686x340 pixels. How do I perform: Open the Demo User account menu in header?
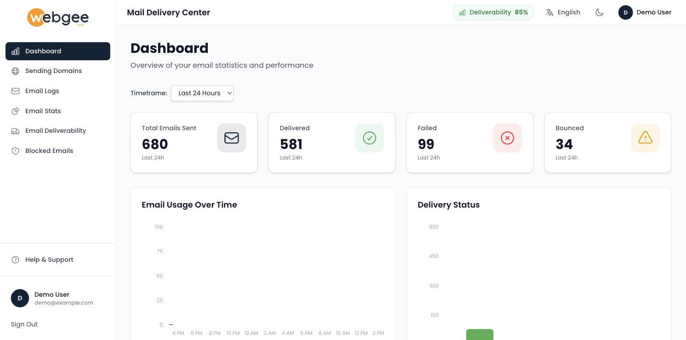[x=645, y=12]
